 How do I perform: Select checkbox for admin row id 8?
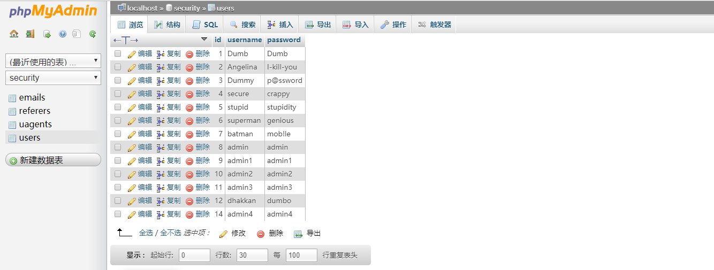coord(118,147)
